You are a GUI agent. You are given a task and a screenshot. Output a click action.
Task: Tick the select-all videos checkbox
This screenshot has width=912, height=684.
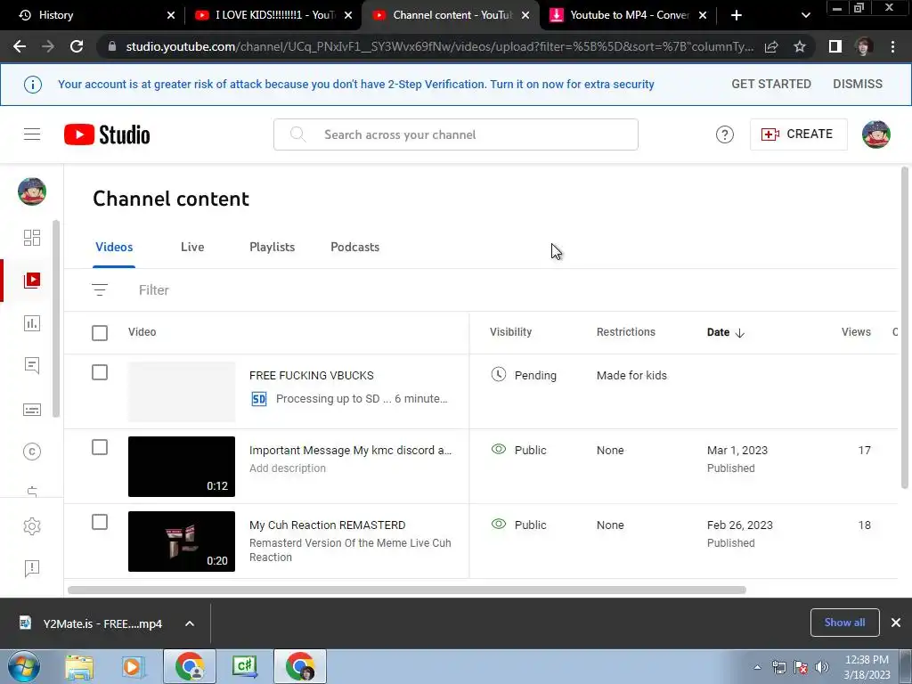pyautogui.click(x=100, y=333)
